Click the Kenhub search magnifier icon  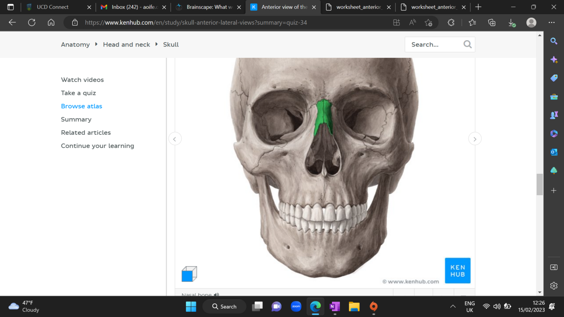click(x=467, y=44)
